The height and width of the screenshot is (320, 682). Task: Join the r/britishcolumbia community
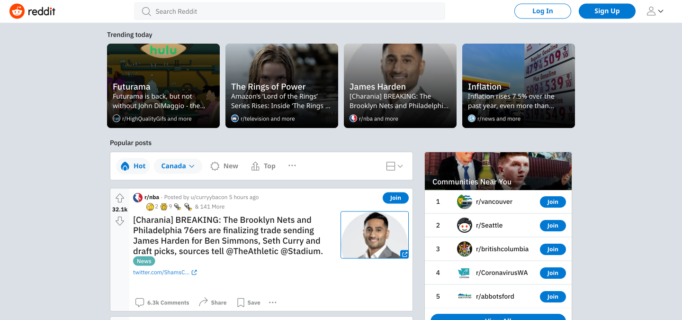pyautogui.click(x=553, y=249)
